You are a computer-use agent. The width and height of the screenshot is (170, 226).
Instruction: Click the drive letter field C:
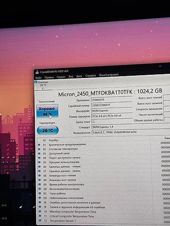112,121
